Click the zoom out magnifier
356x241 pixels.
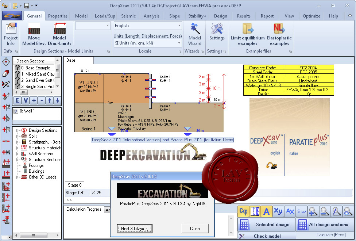(325, 211)
